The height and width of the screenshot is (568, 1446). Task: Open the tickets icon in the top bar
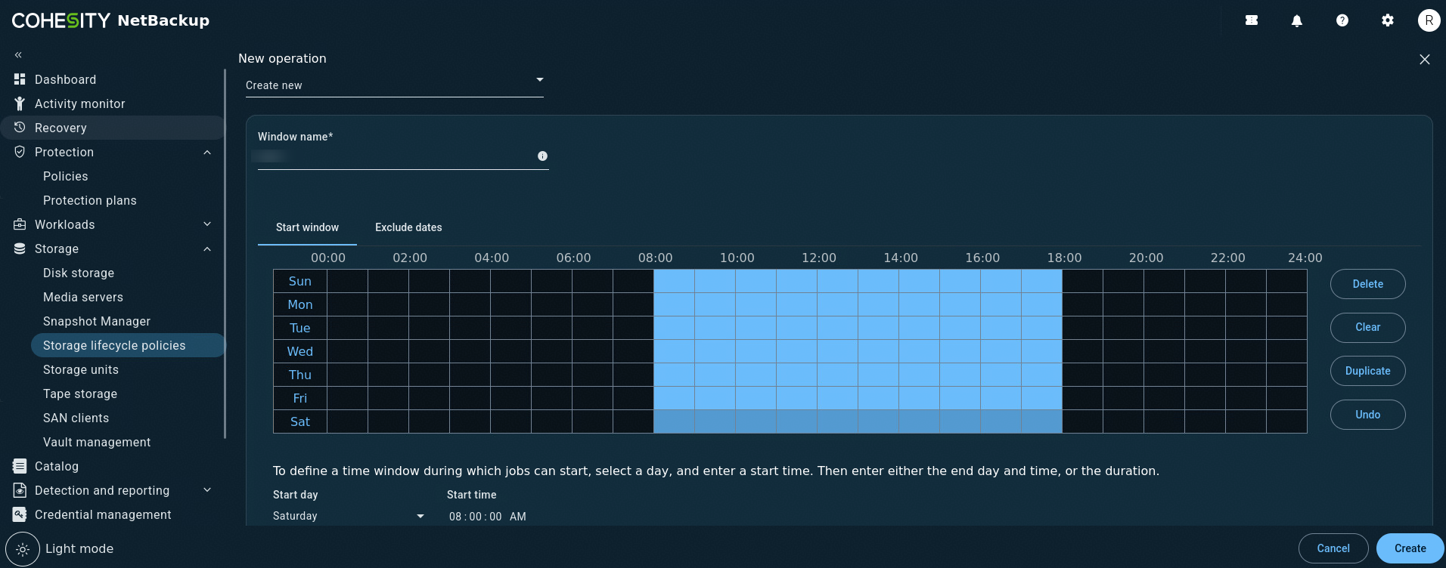click(1252, 20)
